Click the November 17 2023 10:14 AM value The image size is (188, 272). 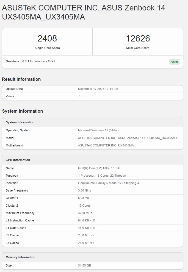coord(98,89)
